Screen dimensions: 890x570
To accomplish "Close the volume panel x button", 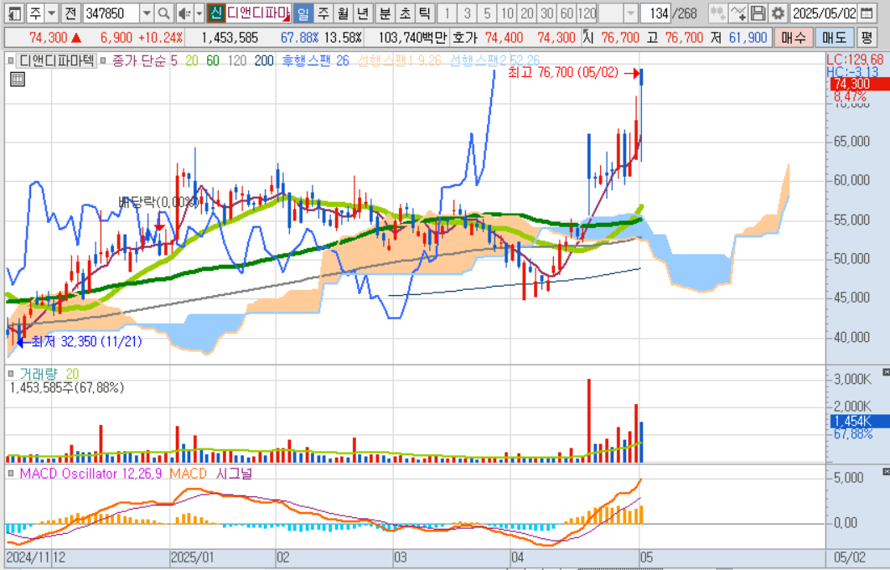I will click(x=886, y=372).
